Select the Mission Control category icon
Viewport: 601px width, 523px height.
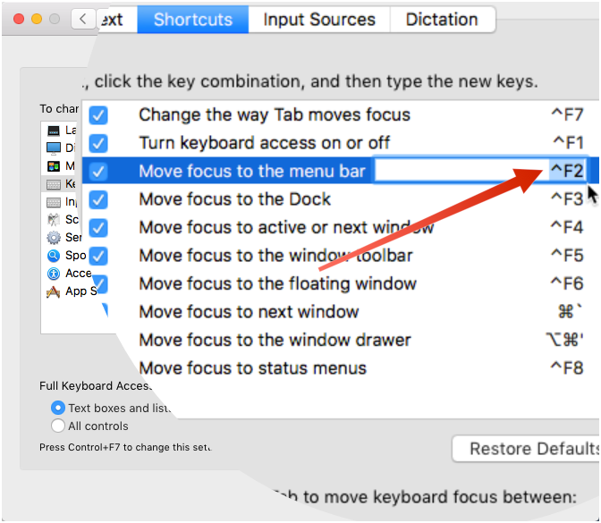54,166
